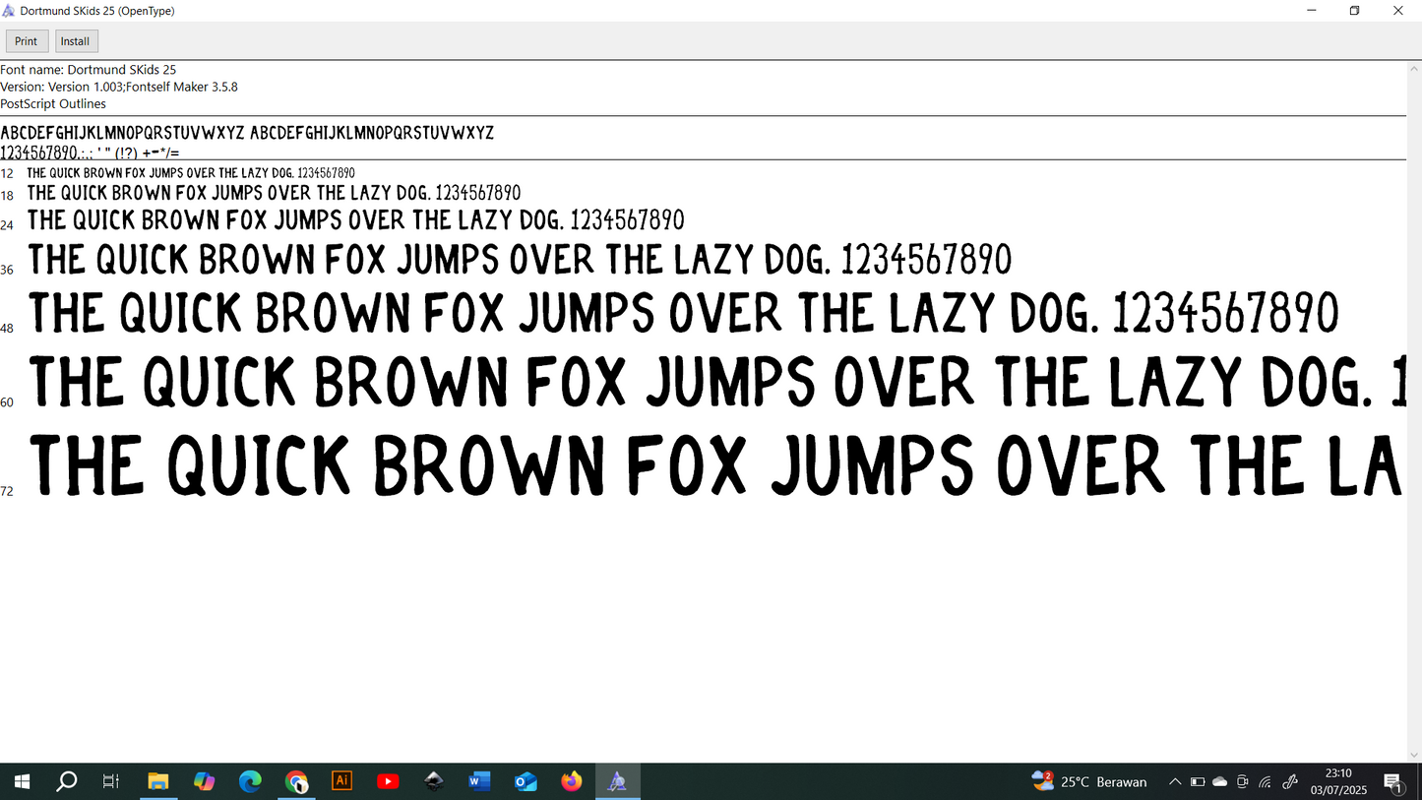Open the Firefox browser icon
Image resolution: width=1422 pixels, height=800 pixels.
click(x=572, y=781)
